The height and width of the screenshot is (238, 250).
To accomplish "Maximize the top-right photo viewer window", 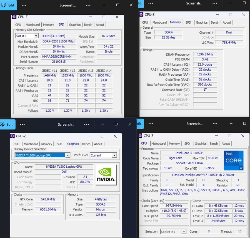I will [x=244, y=3].
